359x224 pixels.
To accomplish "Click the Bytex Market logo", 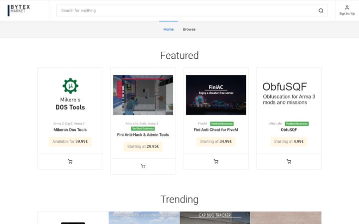I will point(19,10).
